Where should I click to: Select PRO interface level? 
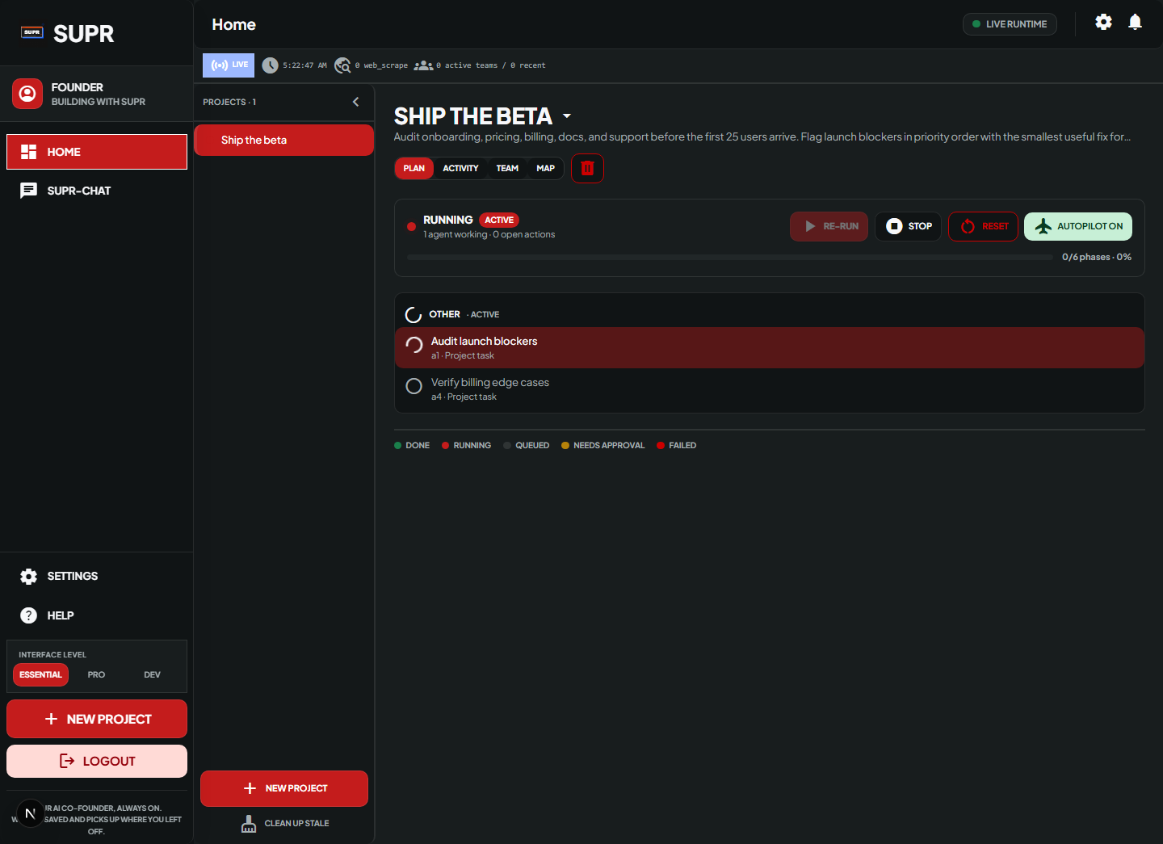click(96, 674)
